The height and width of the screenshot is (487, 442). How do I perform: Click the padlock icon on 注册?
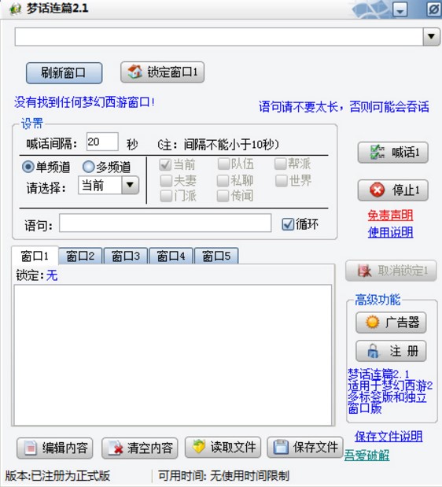pos(373,351)
